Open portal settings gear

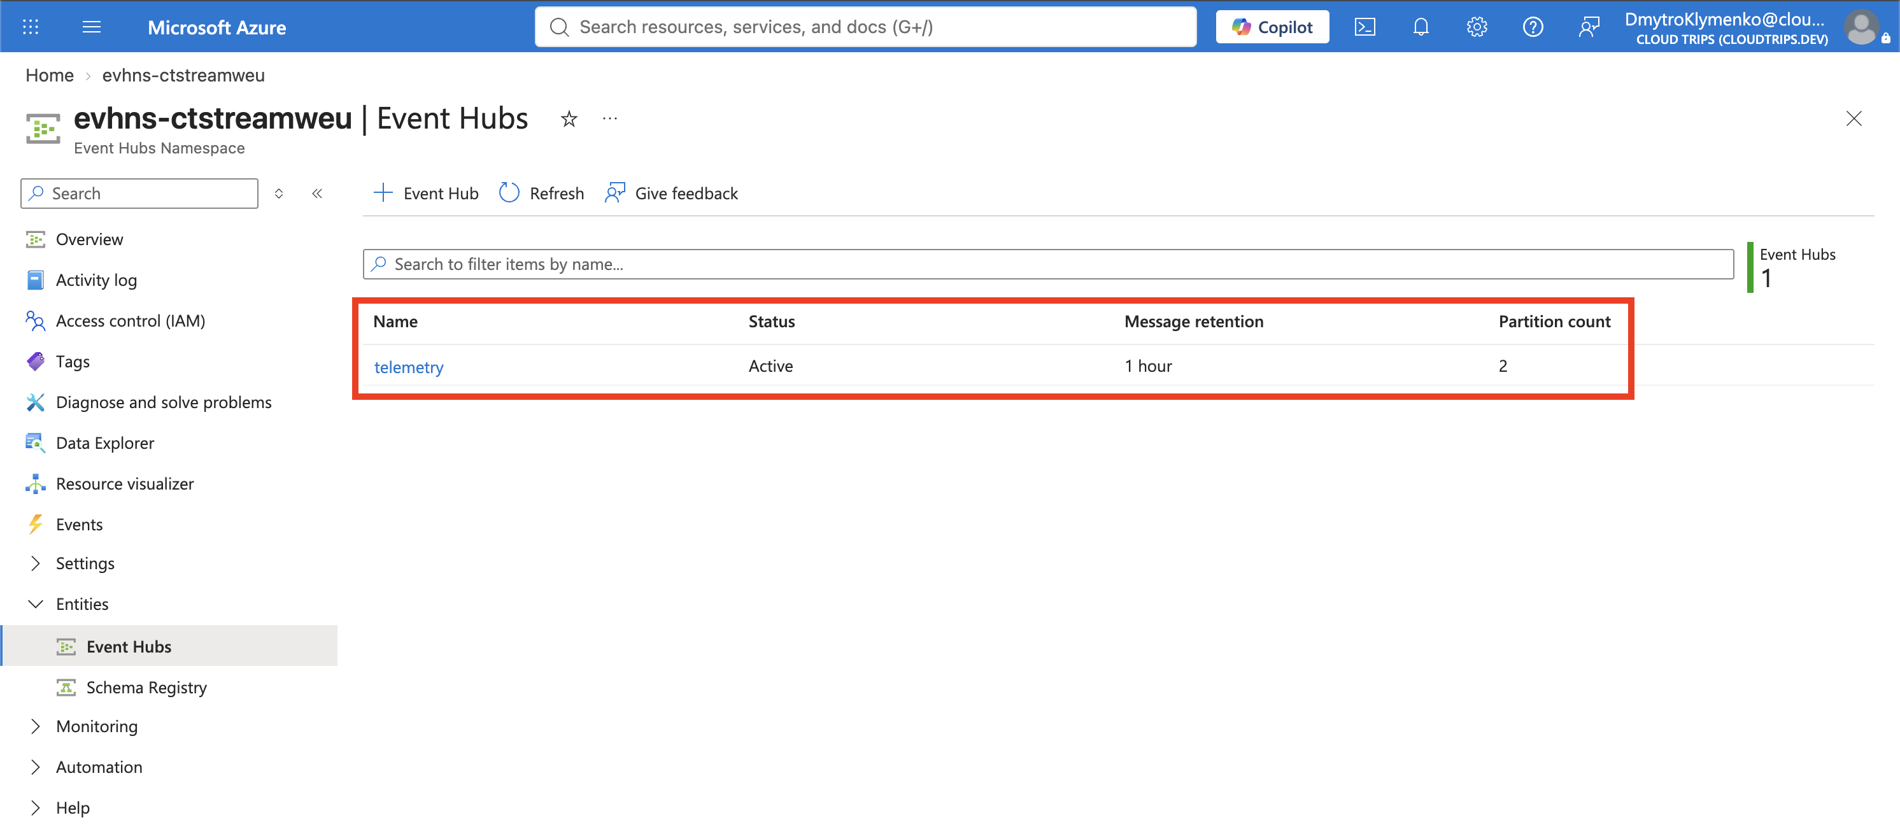click(1477, 27)
